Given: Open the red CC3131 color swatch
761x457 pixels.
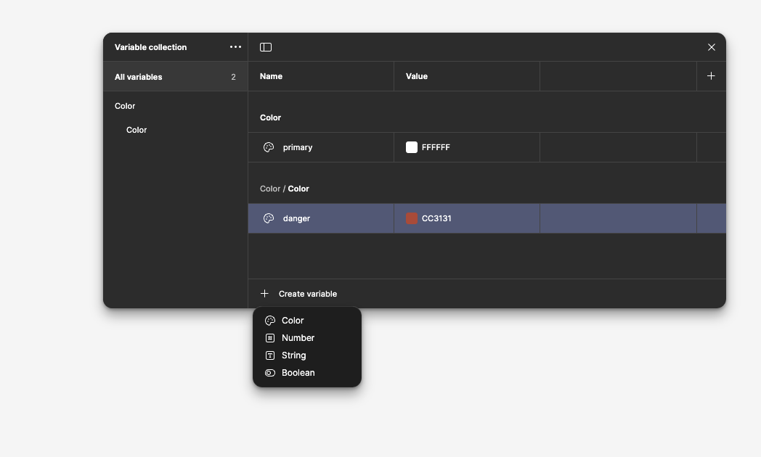Looking at the screenshot, I should click(412, 218).
